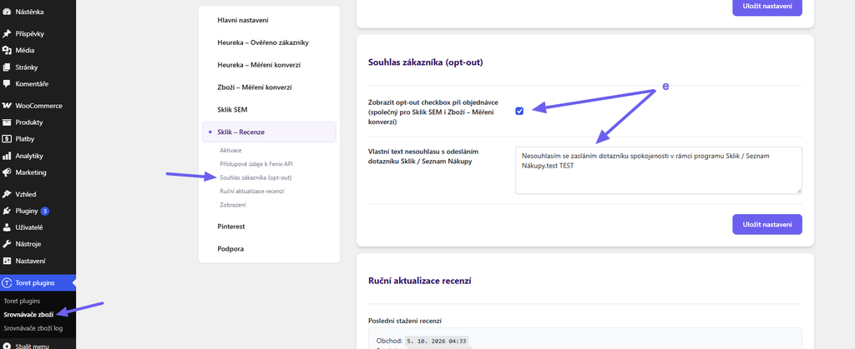This screenshot has height=349, width=855.
Task: Open Podpora section
Action: (x=230, y=248)
